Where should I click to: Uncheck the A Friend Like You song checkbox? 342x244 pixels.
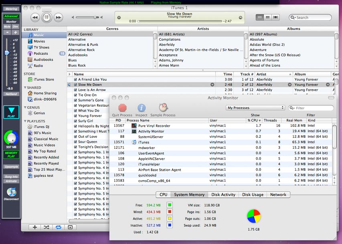(75, 79)
